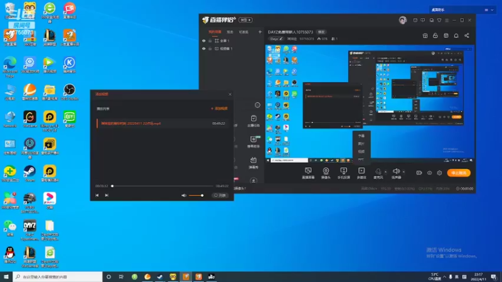Screen dimensions: 502x282
Task: Click the calendar icon in the upper right toolbar
Action: [x=425, y=36]
